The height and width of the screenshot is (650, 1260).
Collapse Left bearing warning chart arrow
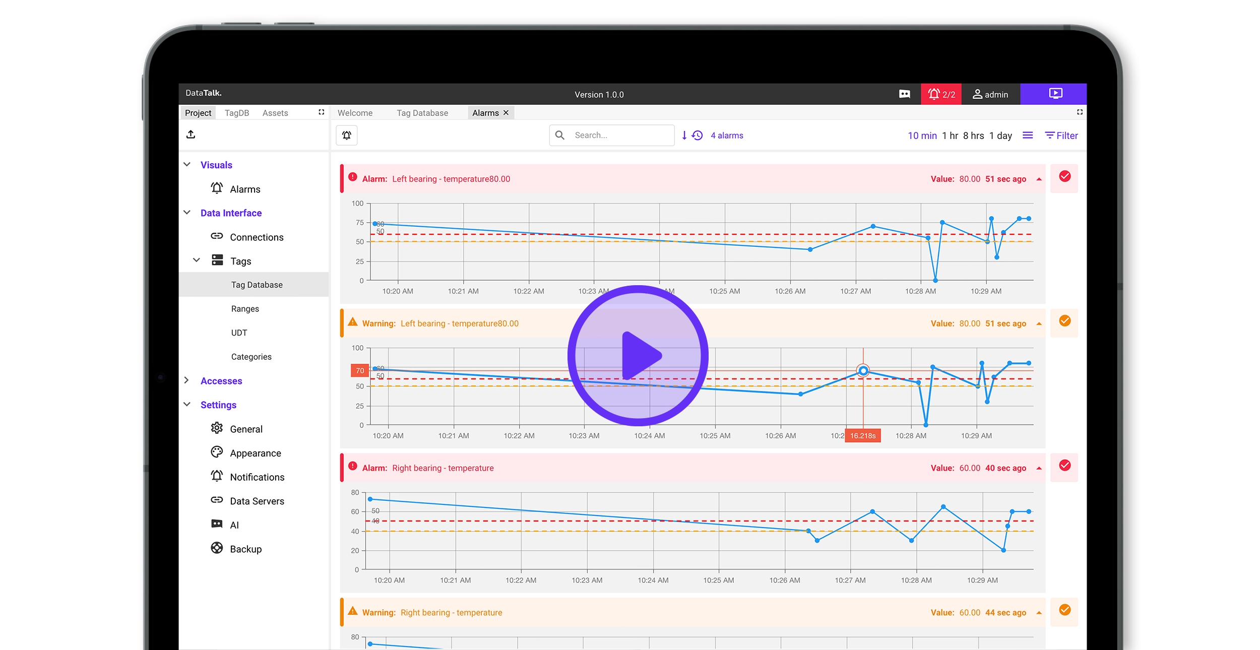pyautogui.click(x=1039, y=324)
